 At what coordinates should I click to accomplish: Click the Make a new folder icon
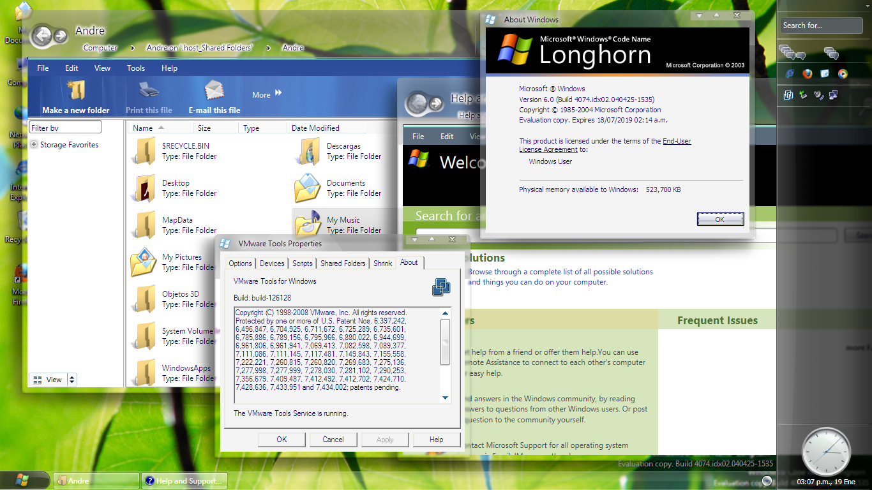tap(76, 91)
